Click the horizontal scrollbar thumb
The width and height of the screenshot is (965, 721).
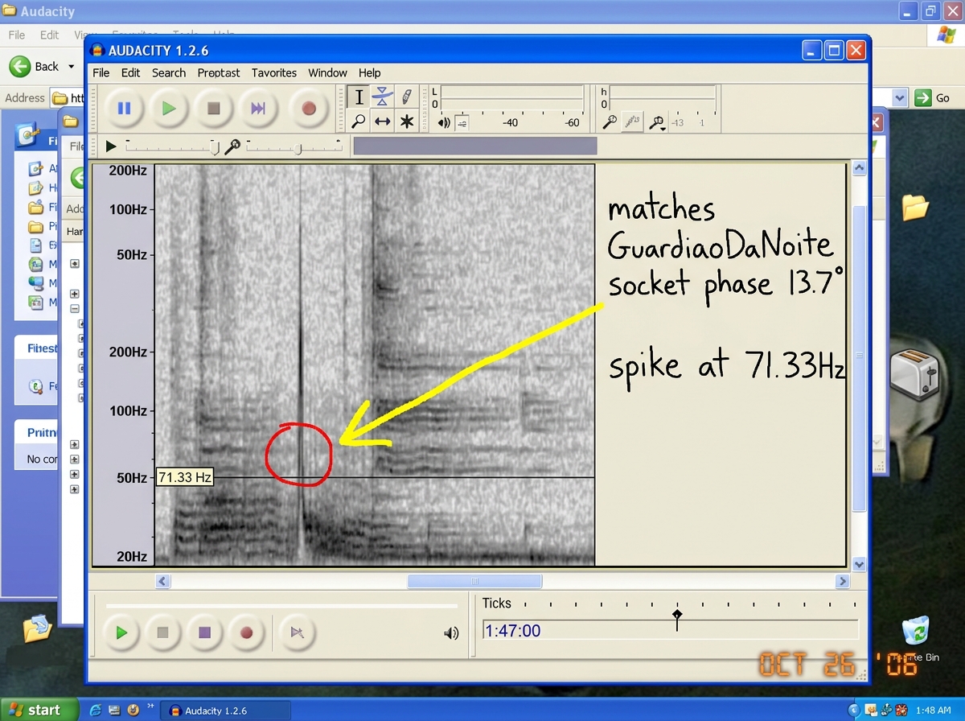pyautogui.click(x=474, y=581)
